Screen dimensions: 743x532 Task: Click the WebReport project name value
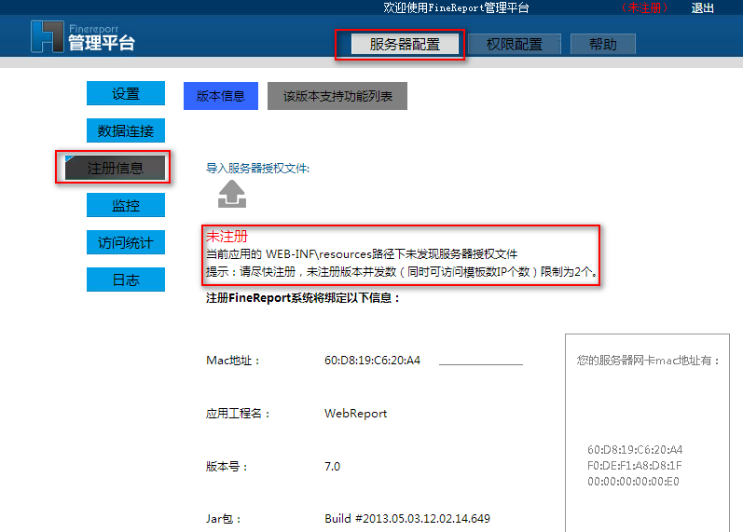pyautogui.click(x=356, y=414)
